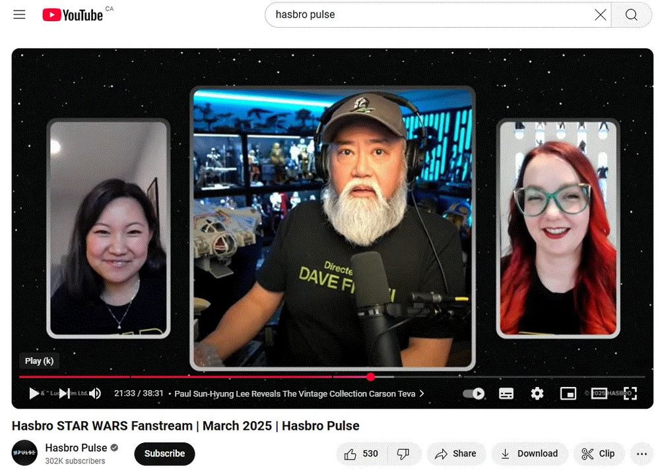
Task: Open the Hasbro Pulse channel name link
Action: click(76, 448)
